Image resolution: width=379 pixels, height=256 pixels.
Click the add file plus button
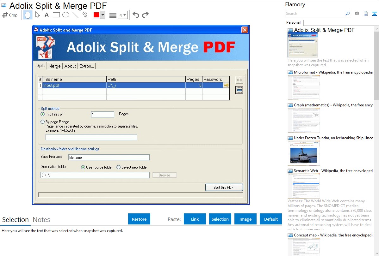pyautogui.click(x=239, y=80)
